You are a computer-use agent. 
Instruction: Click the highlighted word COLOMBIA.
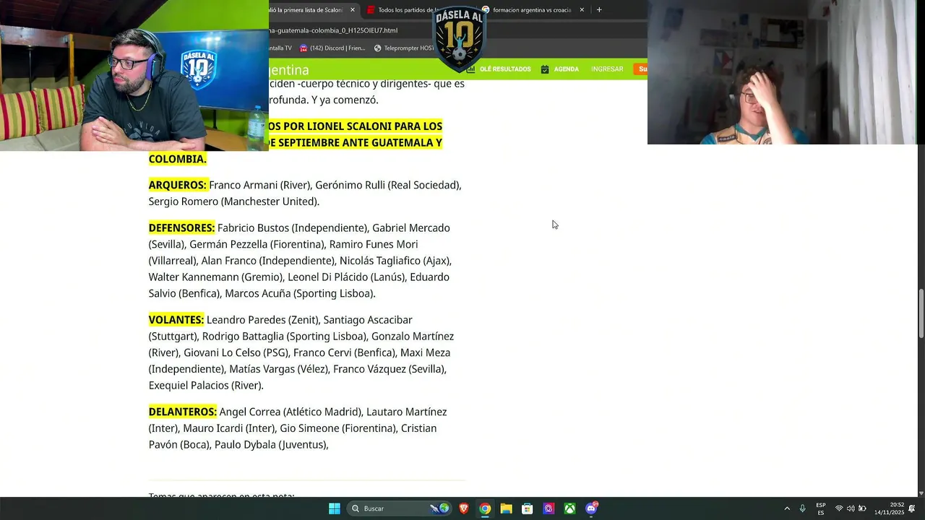(178, 159)
